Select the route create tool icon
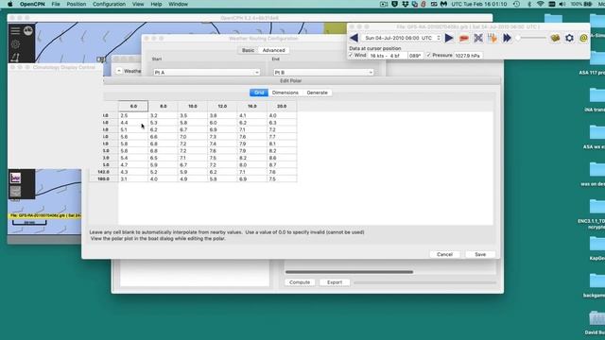Image resolution: width=605 pixels, height=340 pixels. point(15,58)
